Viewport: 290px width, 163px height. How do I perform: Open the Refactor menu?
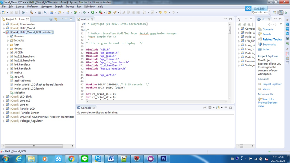(33, 7)
